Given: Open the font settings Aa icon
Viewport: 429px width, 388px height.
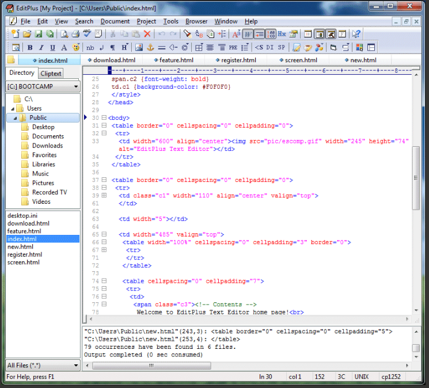Looking at the screenshot, I should (x=237, y=34).
